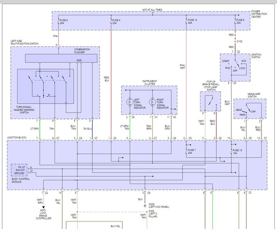This screenshot has height=232, width=277.
Task: Click the right turn signal indicator lamp symbol
Action: (152, 102)
